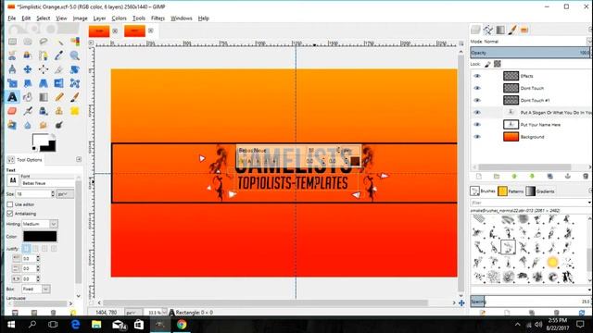Select the Eraser tool
The image size is (593, 333).
click(x=12, y=111)
